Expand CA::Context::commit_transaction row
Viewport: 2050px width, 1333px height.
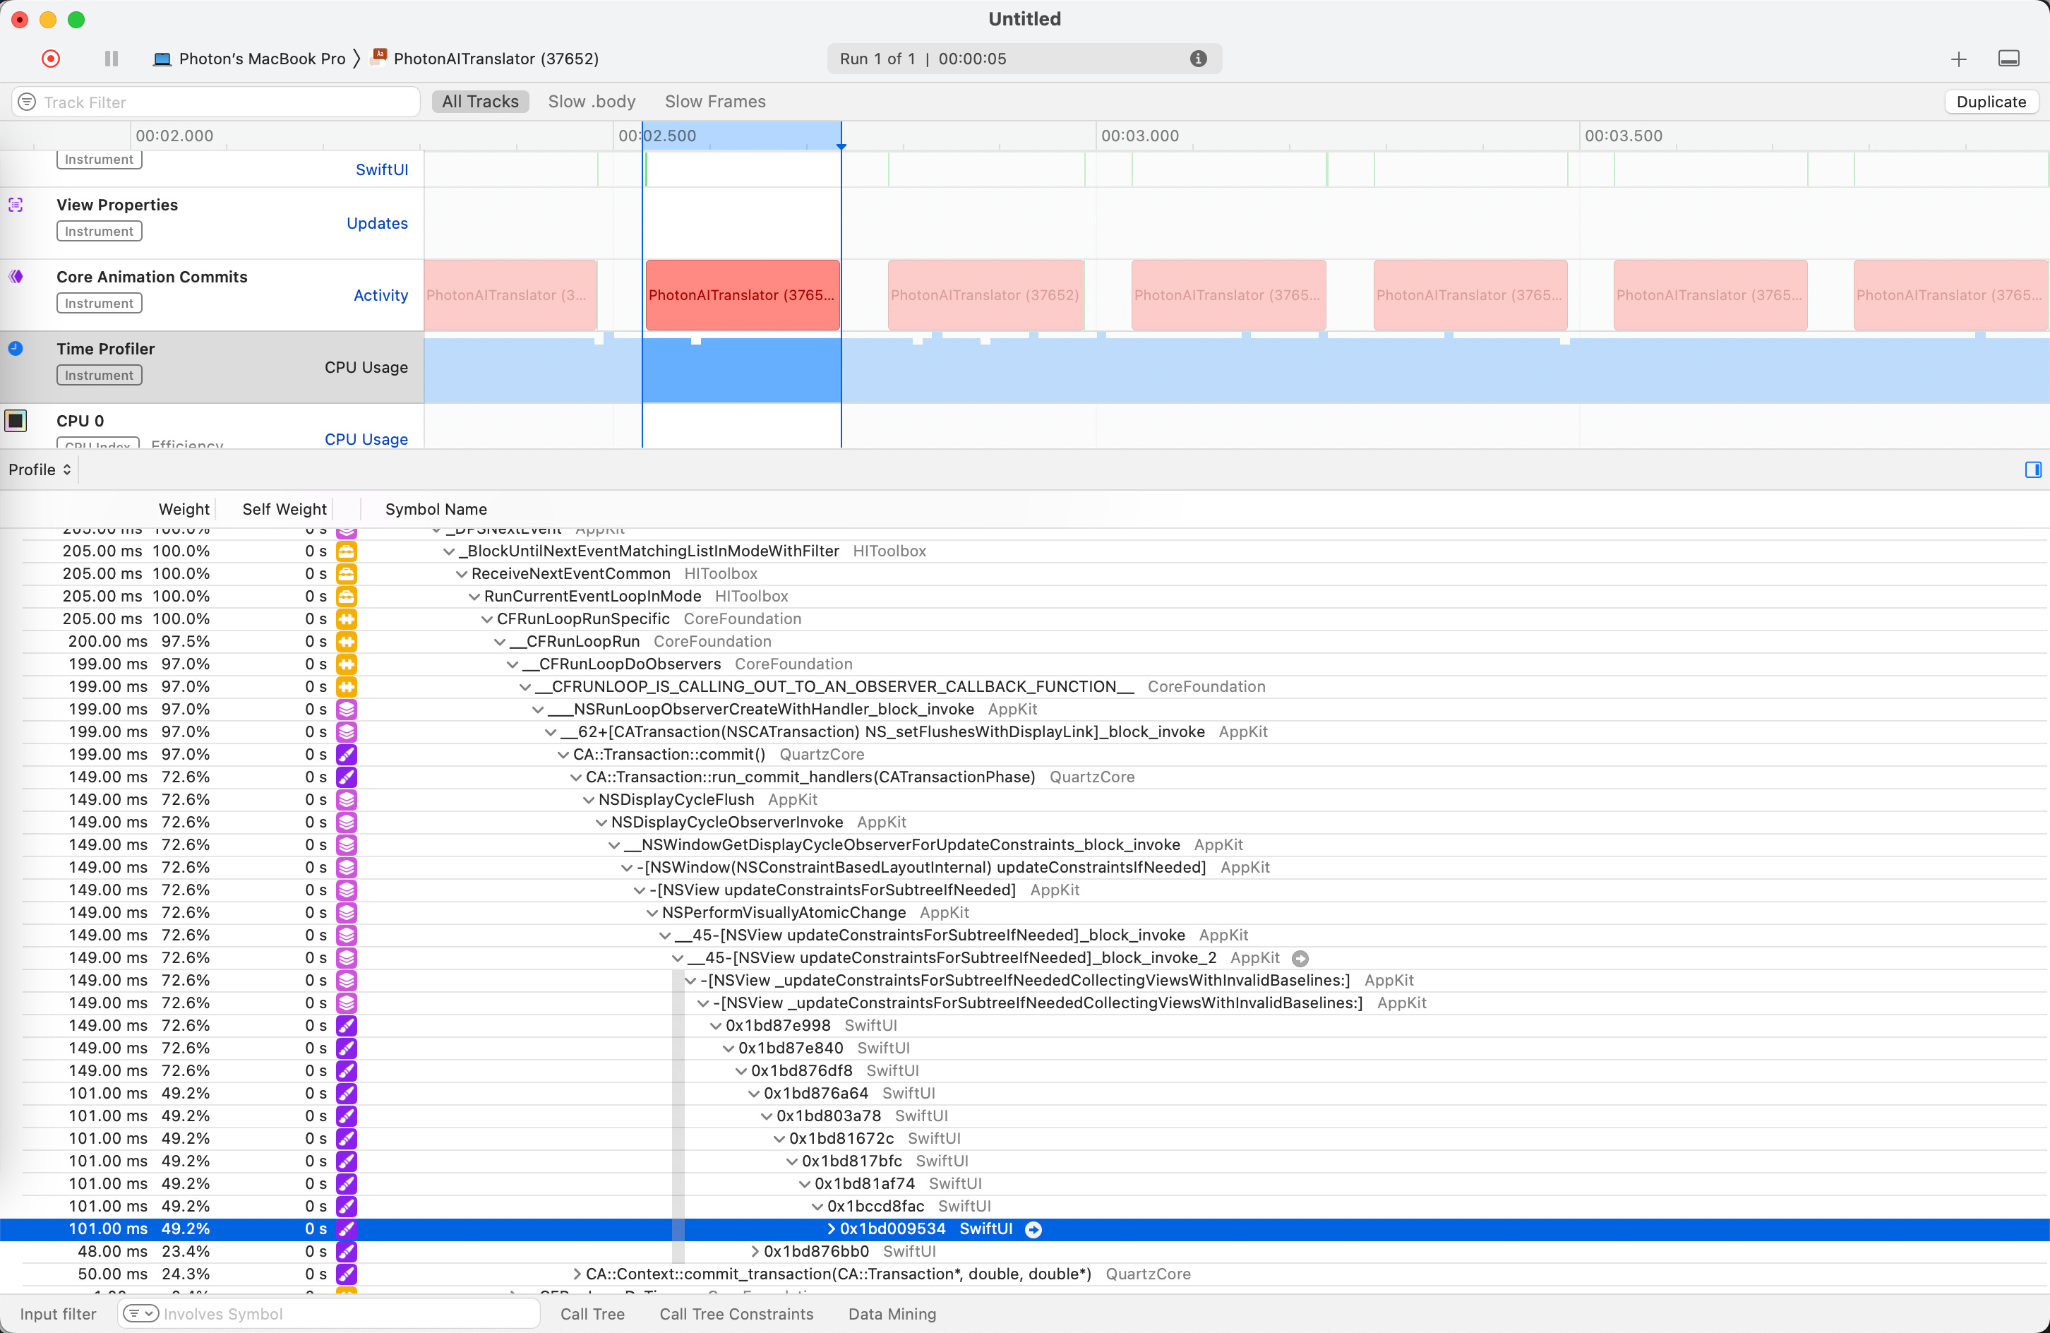click(x=576, y=1274)
